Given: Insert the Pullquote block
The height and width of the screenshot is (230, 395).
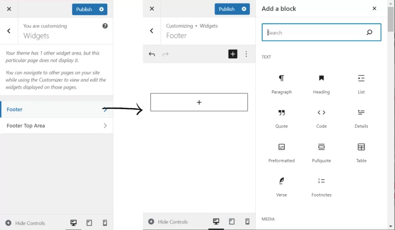Looking at the screenshot, I should tap(321, 152).
